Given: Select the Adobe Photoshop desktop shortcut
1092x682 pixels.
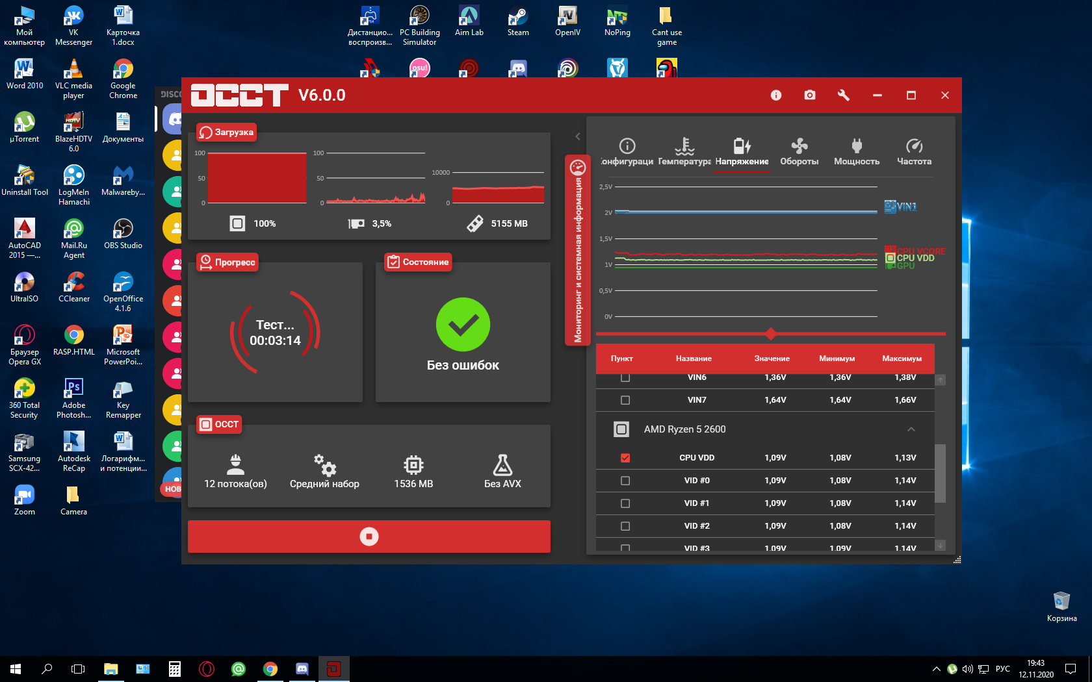Looking at the screenshot, I should 74,399.
